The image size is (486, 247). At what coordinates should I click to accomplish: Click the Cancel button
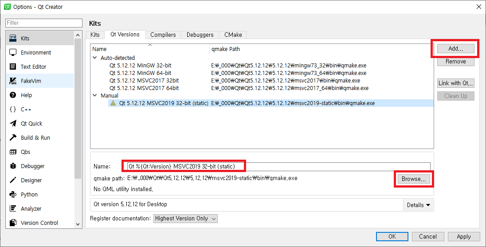(x=428, y=236)
